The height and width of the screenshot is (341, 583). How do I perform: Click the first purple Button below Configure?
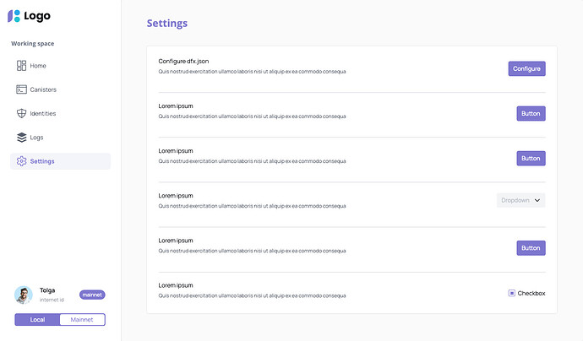coord(531,113)
